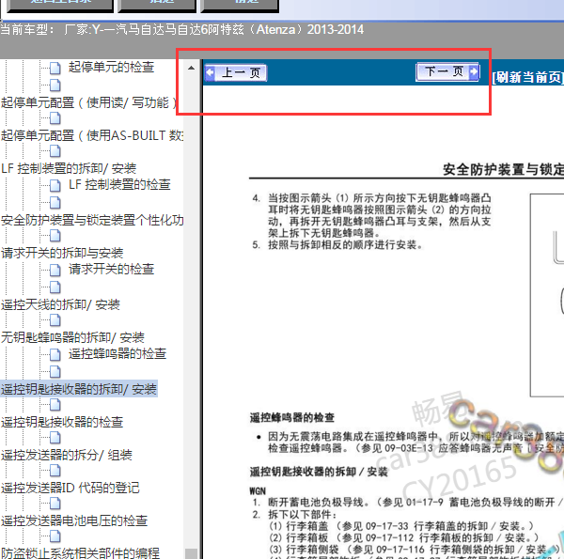Open 遥控发送器的拆分/组装 tree entry

point(67,455)
